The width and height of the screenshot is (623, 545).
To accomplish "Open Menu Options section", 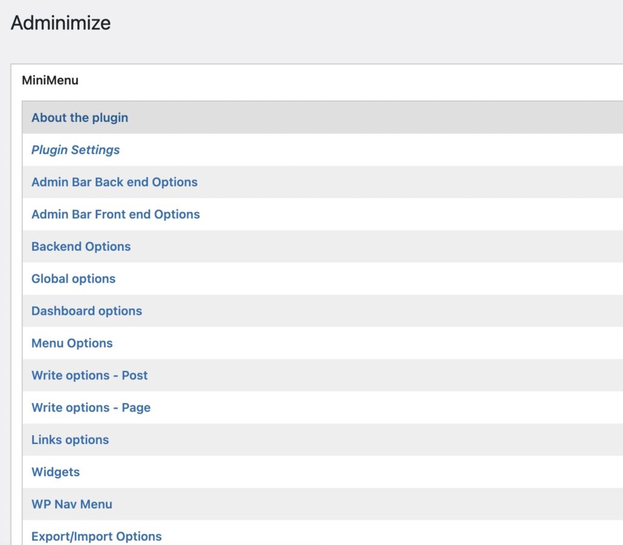I will pyautogui.click(x=72, y=343).
